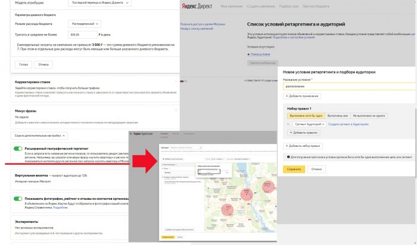Open the attribution model dropdown
The height and width of the screenshot is (245, 417).
(x=99, y=2)
